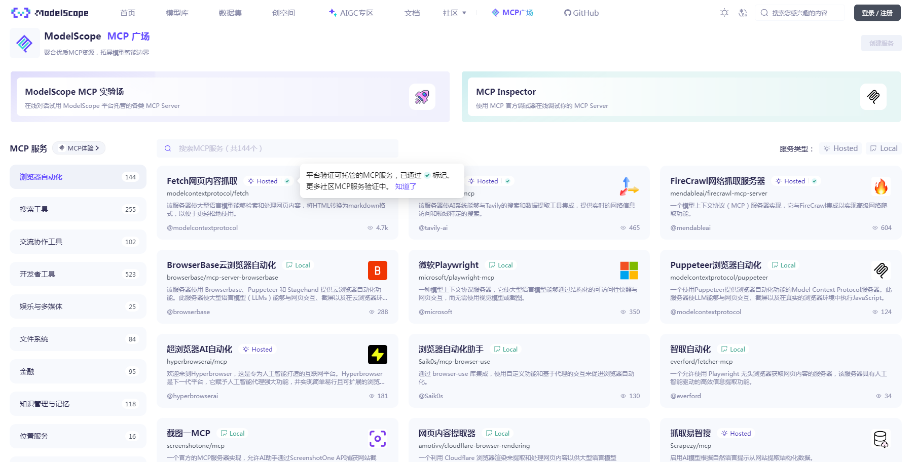916x462 pixels.
Task: Select the 知识管理与记忆 category
Action: pos(78,404)
